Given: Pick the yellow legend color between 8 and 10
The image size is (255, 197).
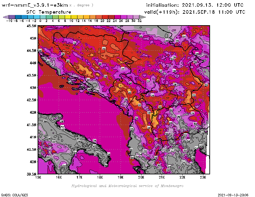Looking at the screenshot, I should pyautogui.click(x=68, y=17).
